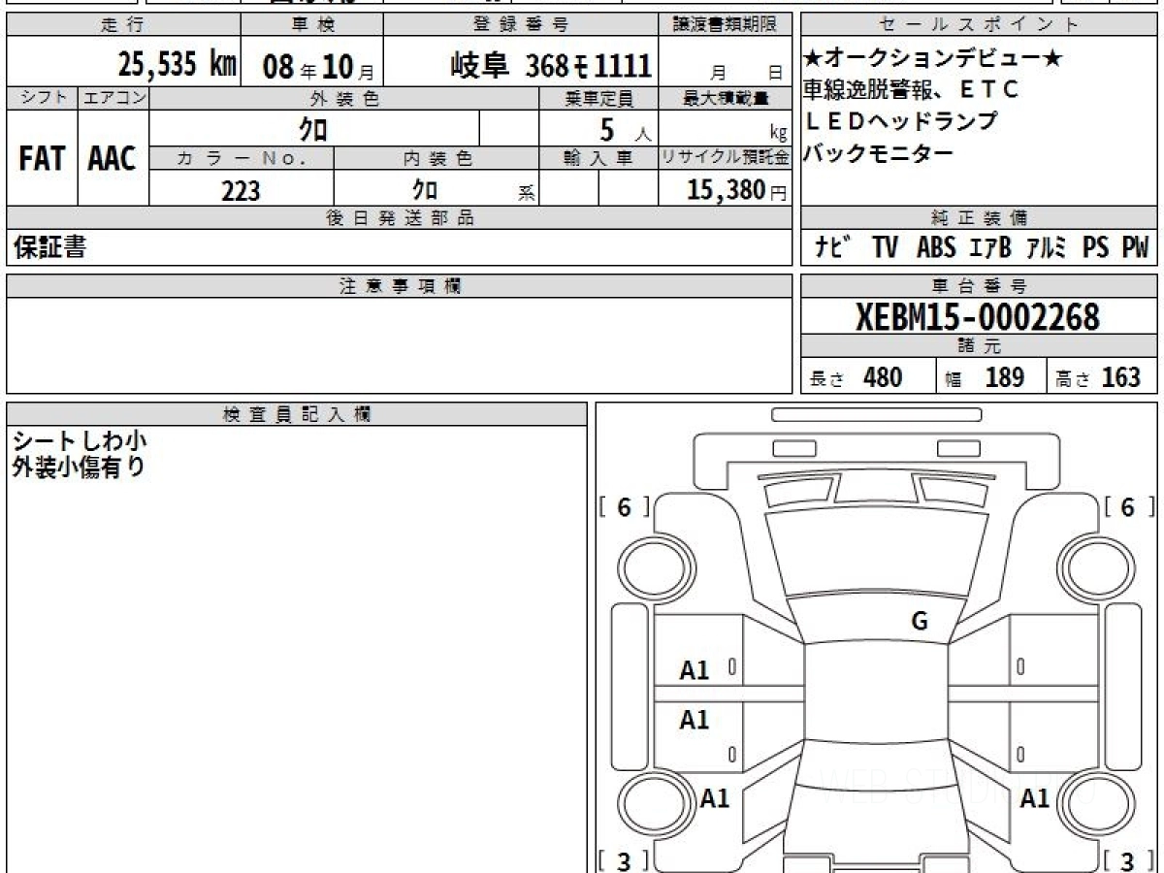This screenshot has height=873, width=1164.
Task: Click the 車検 header cell
Action: point(311,25)
